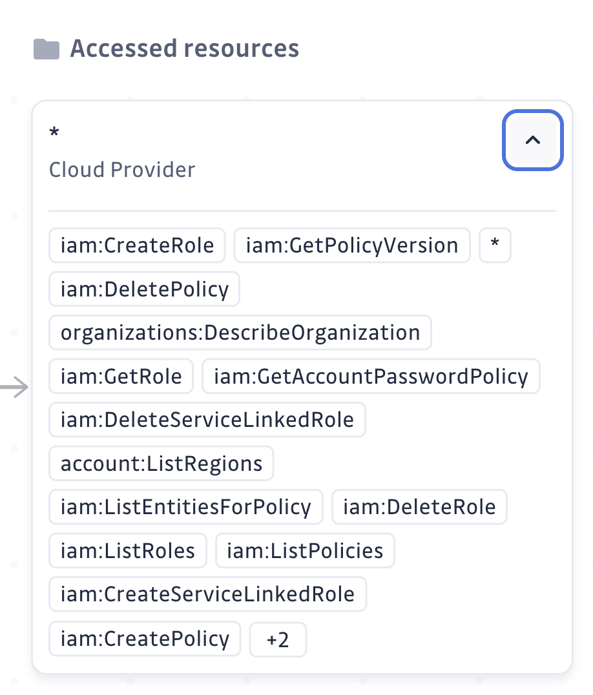Click the organizations:DescribeOrganization permission tag
This screenshot has height=695, width=593.
(240, 333)
